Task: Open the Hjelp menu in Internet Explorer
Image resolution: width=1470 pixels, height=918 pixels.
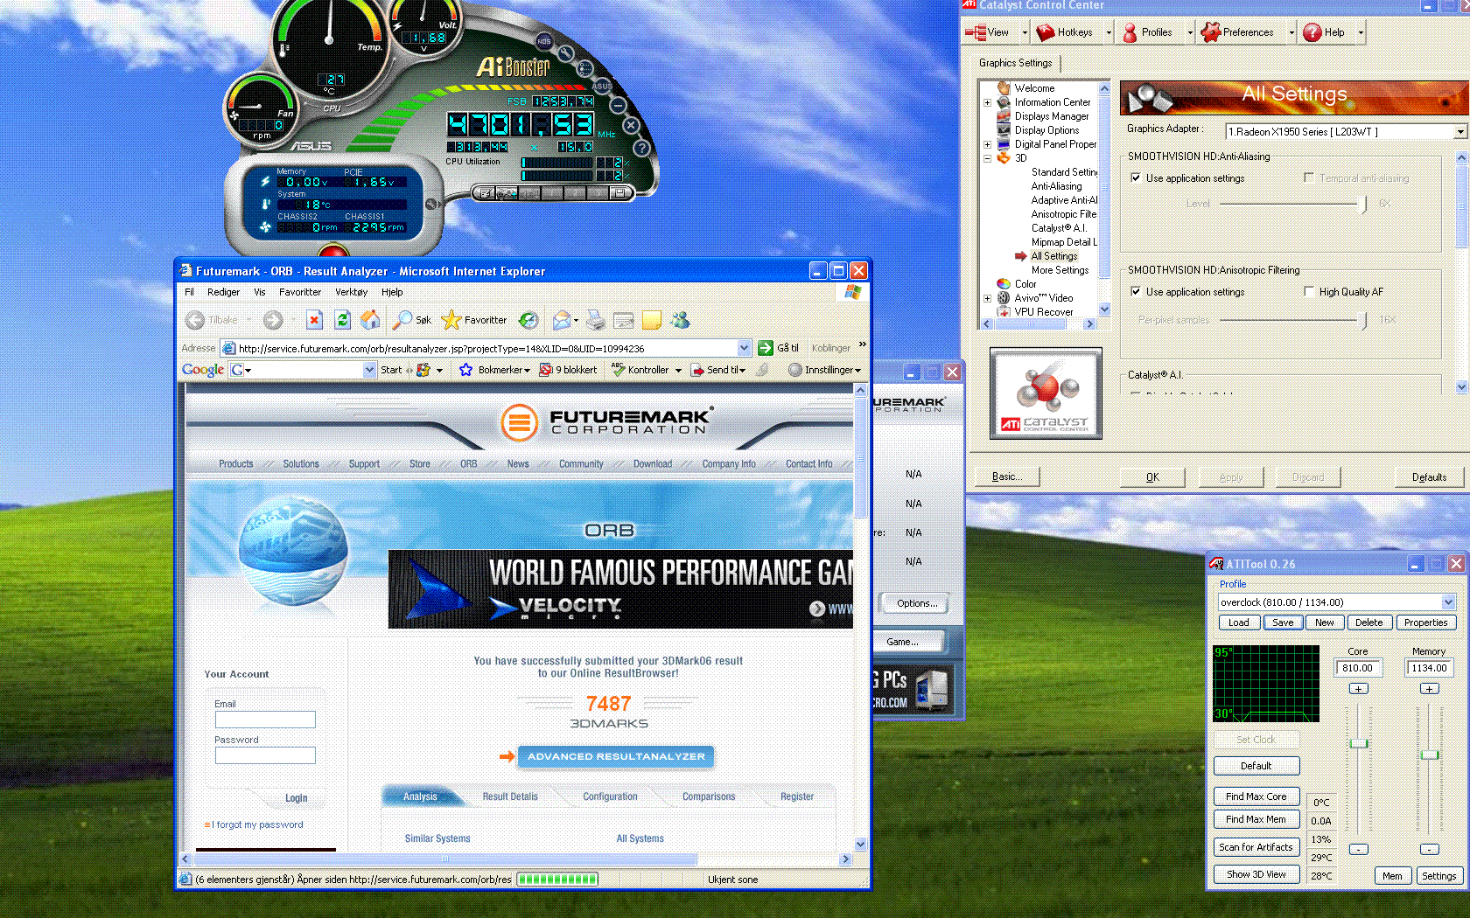Action: (x=392, y=292)
